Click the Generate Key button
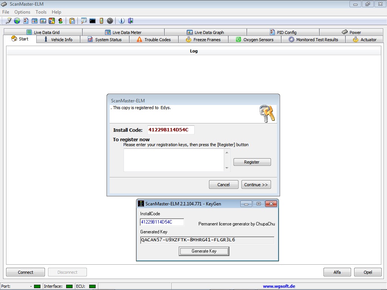The height and width of the screenshot is (290, 387). click(x=204, y=251)
